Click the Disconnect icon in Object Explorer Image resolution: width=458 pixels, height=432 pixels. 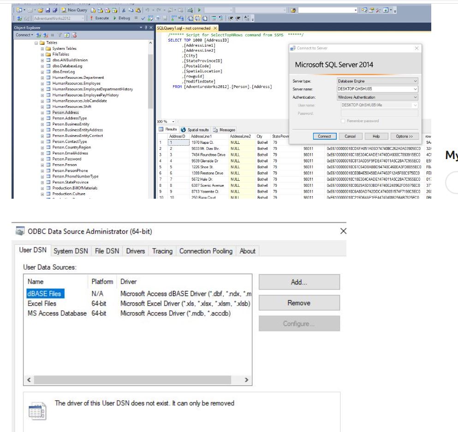46,35
